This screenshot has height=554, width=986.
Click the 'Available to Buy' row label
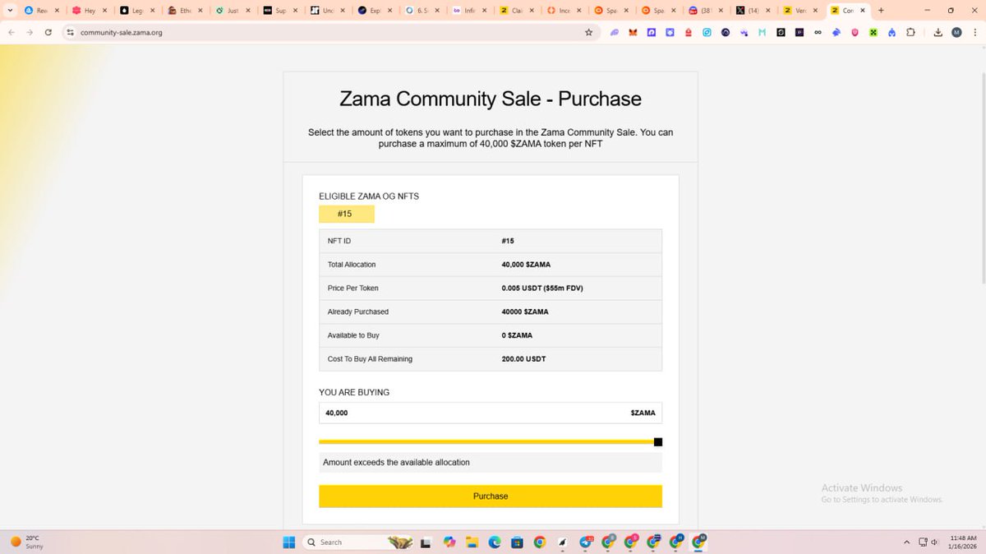(353, 335)
